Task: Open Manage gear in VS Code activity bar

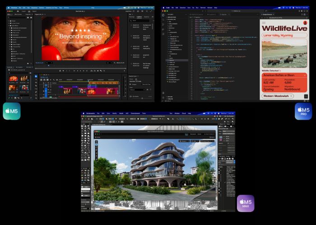Action: click(x=163, y=98)
